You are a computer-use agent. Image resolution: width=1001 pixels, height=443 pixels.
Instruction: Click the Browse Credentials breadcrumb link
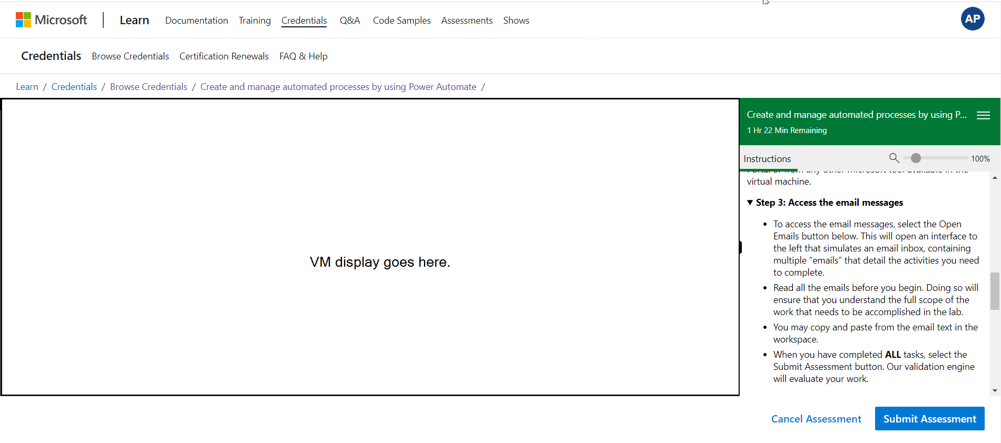point(149,87)
